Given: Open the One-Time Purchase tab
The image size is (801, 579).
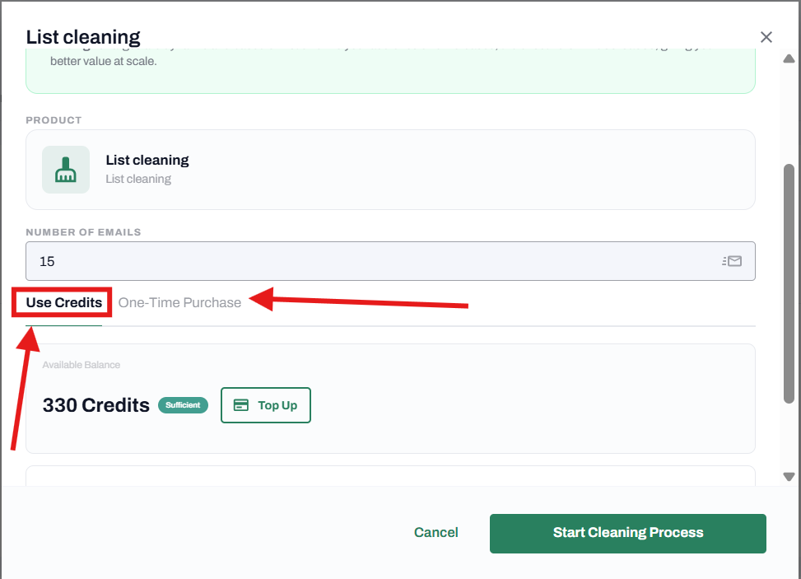Looking at the screenshot, I should [179, 303].
